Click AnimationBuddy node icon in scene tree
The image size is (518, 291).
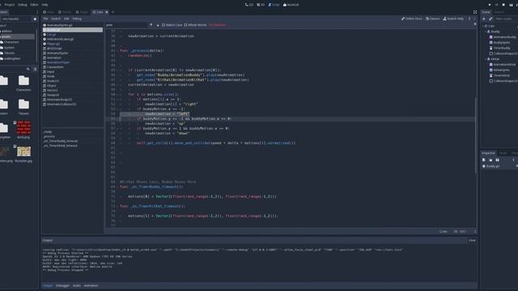point(491,37)
